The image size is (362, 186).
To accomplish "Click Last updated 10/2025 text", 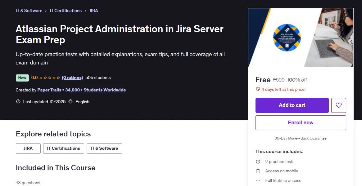I will pyautogui.click(x=44, y=102).
